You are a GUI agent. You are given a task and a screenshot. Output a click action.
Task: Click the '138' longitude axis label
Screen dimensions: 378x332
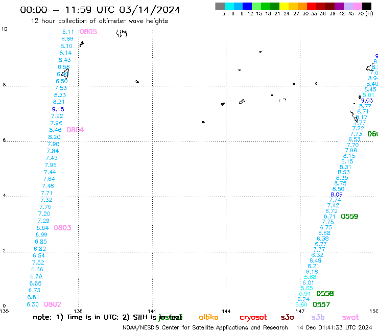click(78, 311)
